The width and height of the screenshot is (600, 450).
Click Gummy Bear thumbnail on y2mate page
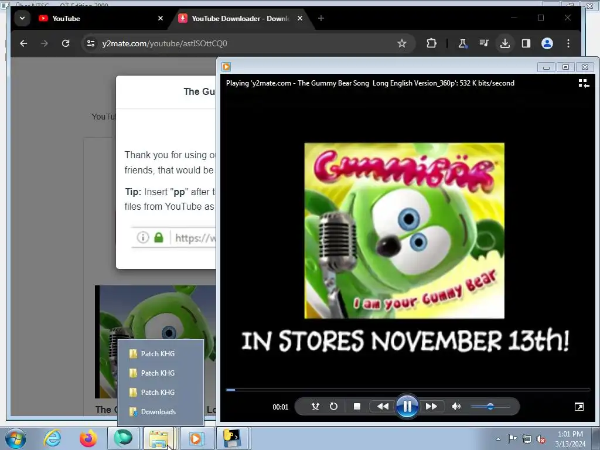coord(155,342)
